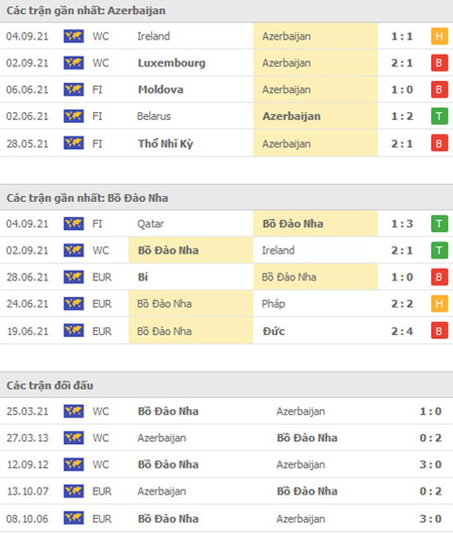This screenshot has height=533, width=453.
Task: Click the flag icon for Ireland vs Azerbaijan
Action: tap(74, 36)
